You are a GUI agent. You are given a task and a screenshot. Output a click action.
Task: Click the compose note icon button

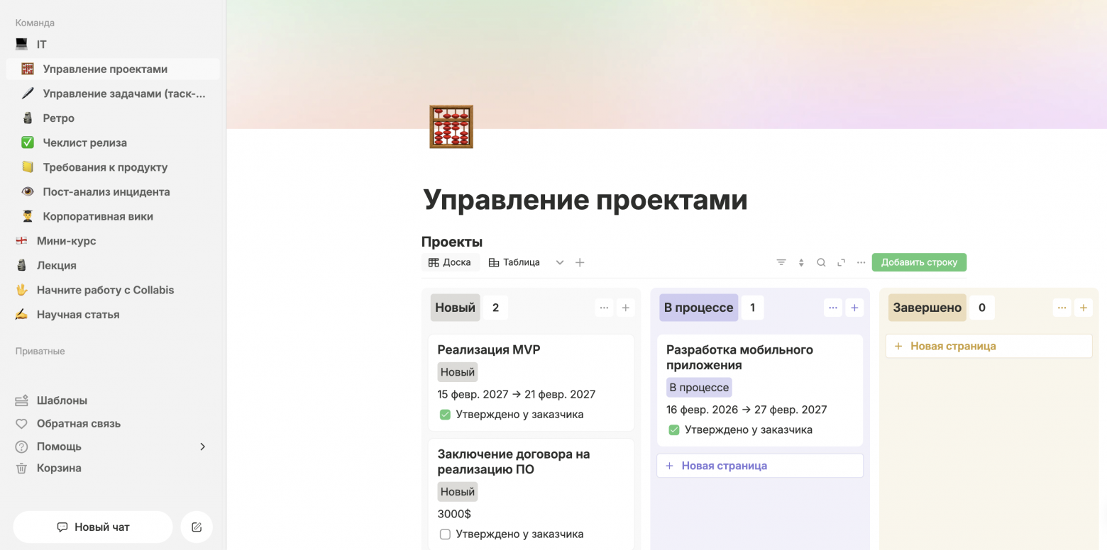(x=197, y=527)
